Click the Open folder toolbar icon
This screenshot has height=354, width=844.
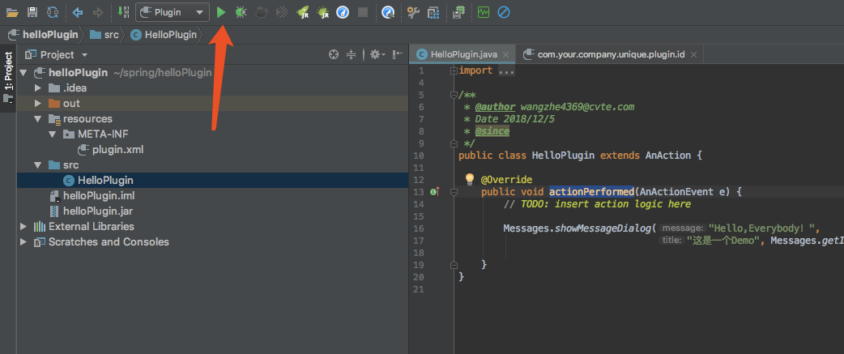12,12
